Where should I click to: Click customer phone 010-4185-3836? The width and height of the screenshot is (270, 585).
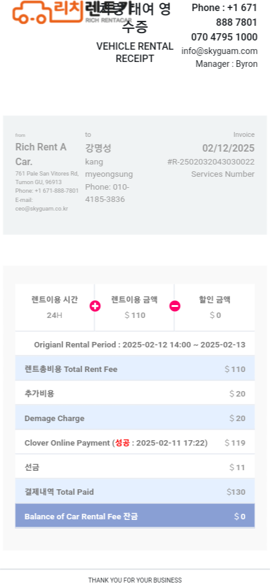pyautogui.click(x=107, y=193)
